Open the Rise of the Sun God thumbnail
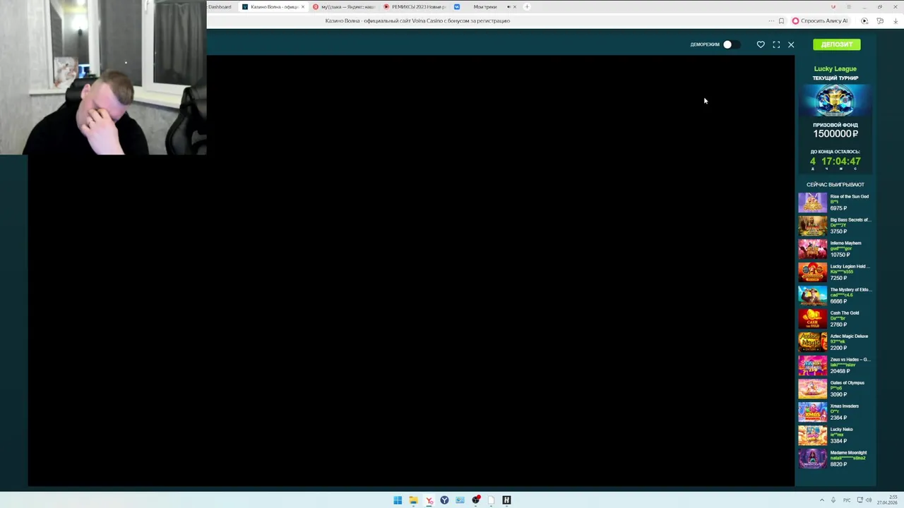The height and width of the screenshot is (508, 904). (x=812, y=202)
